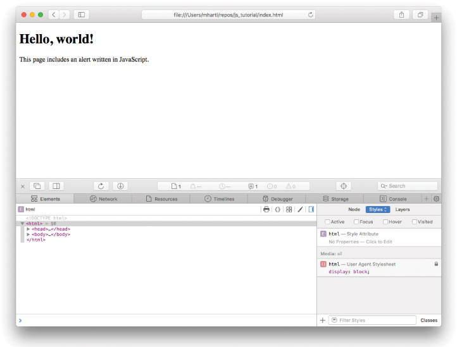Click the print media styles icon
The width and height of the screenshot is (457, 347).
pos(266,209)
